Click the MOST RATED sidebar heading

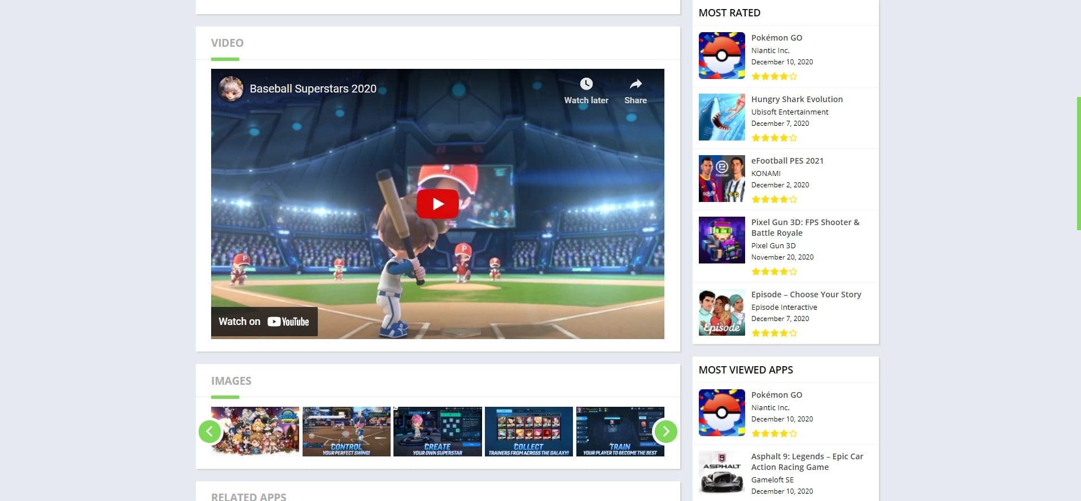729,12
